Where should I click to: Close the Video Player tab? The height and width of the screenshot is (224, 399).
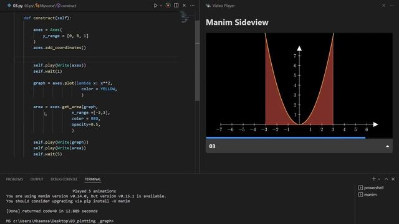point(383,6)
